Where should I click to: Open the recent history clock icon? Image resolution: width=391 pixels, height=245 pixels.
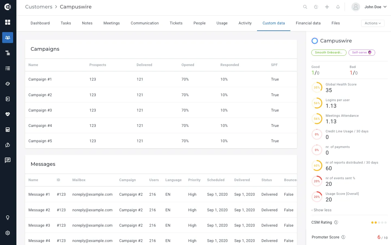316,7
